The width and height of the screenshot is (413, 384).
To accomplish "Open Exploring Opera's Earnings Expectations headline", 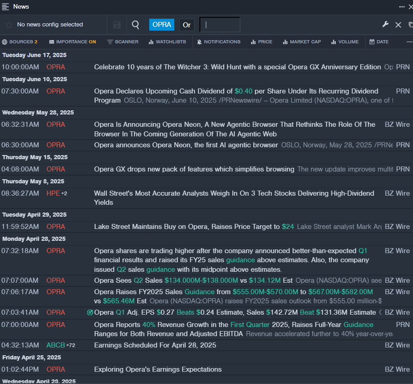I will [158, 369].
